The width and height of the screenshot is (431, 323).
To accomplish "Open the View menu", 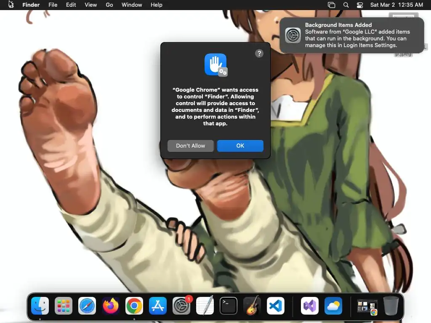I will 91,5.
